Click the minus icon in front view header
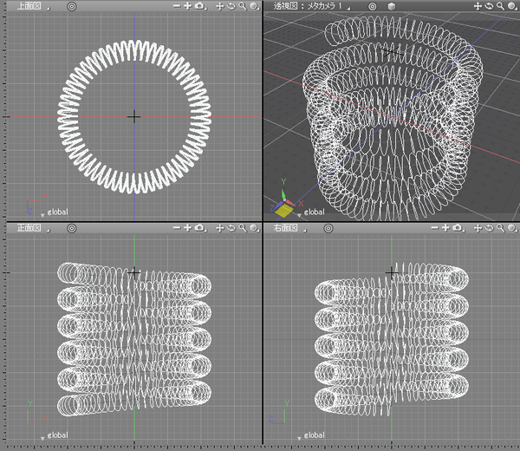 177,227
